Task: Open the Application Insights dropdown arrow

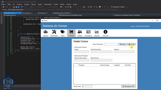Action: (x=125, y=7)
